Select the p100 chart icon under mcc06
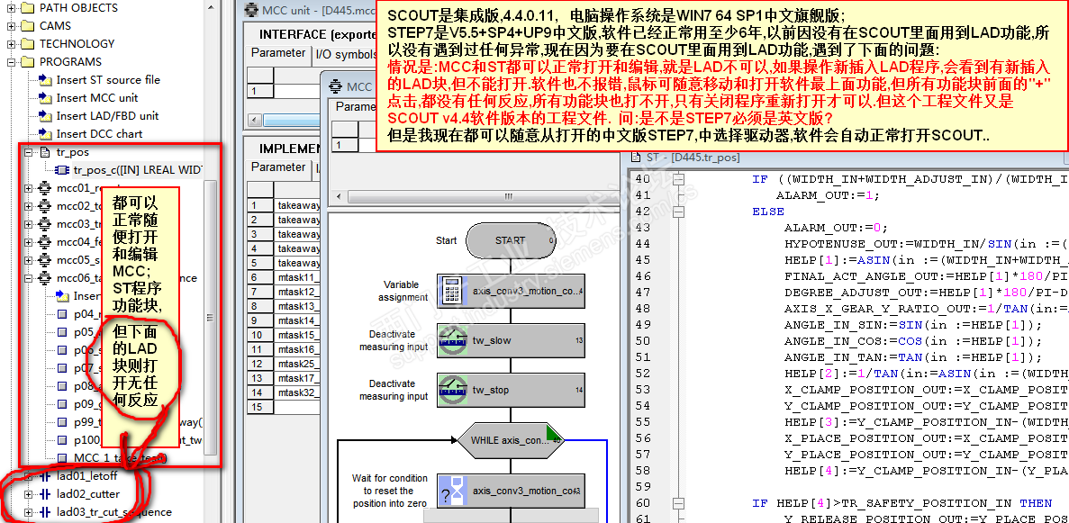This screenshot has height=523, width=1069. tap(63, 440)
